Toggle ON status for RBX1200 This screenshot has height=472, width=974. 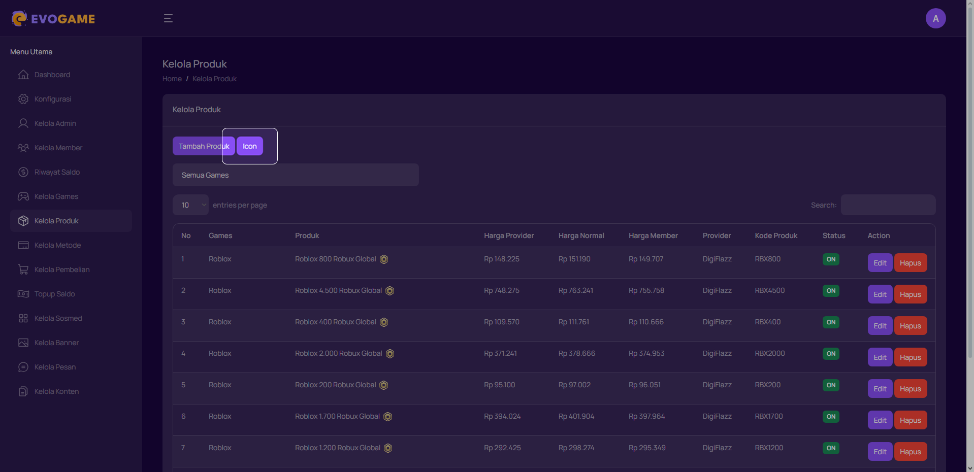pyautogui.click(x=831, y=448)
